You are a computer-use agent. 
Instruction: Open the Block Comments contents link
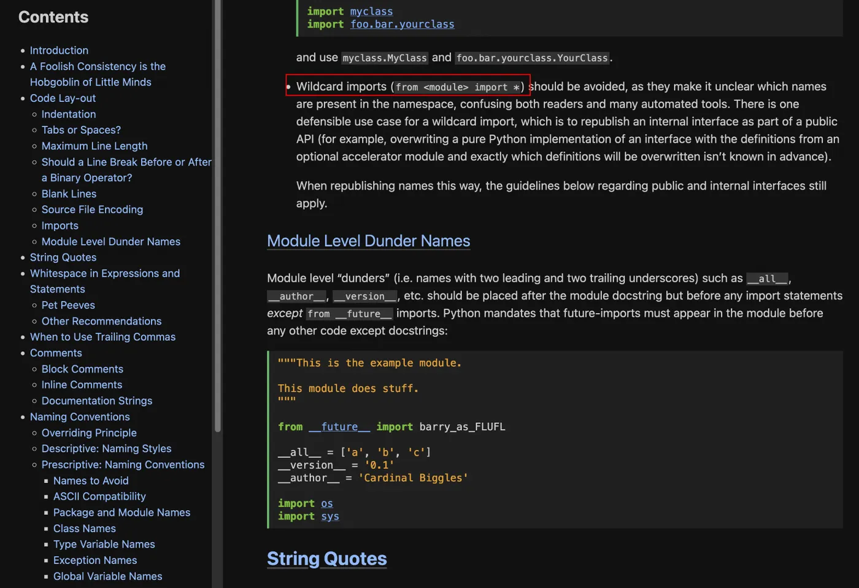point(82,369)
